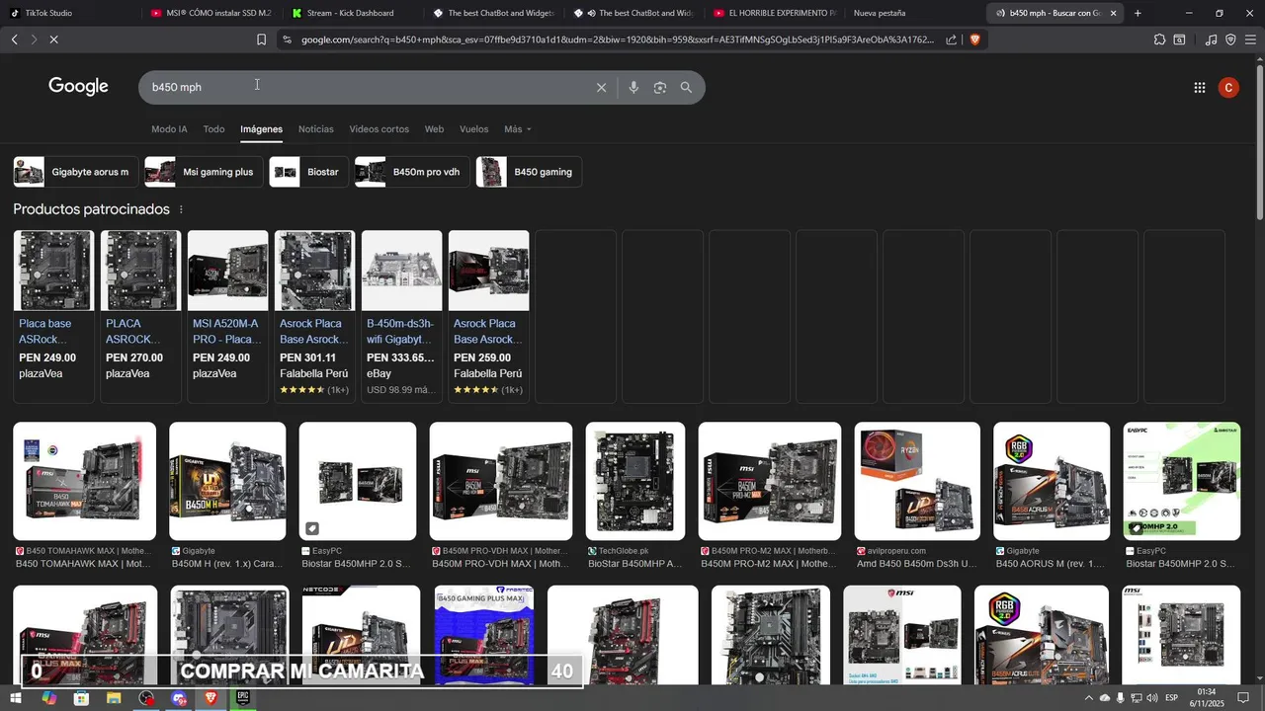Open B450 TOMAHAWK MAX image result

coord(84,481)
